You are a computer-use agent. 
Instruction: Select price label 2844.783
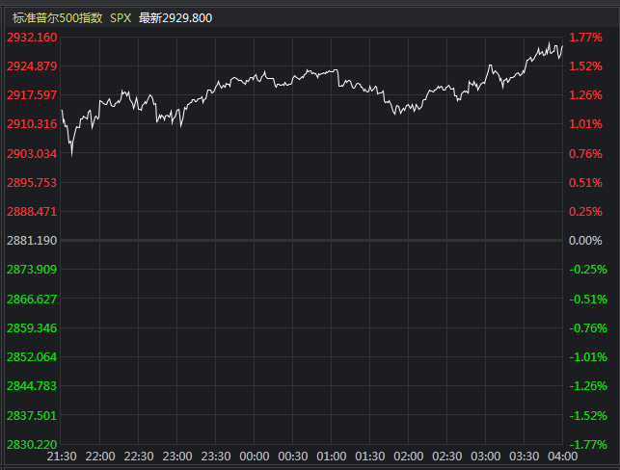point(32,385)
